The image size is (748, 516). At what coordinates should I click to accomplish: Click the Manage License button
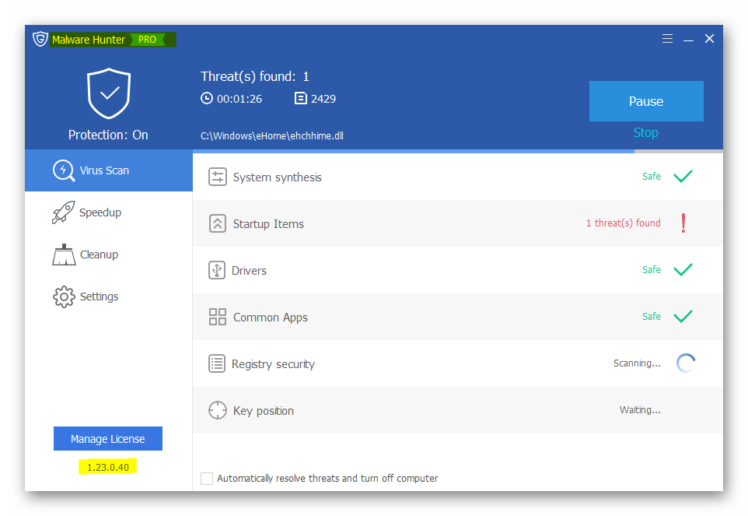click(x=108, y=439)
